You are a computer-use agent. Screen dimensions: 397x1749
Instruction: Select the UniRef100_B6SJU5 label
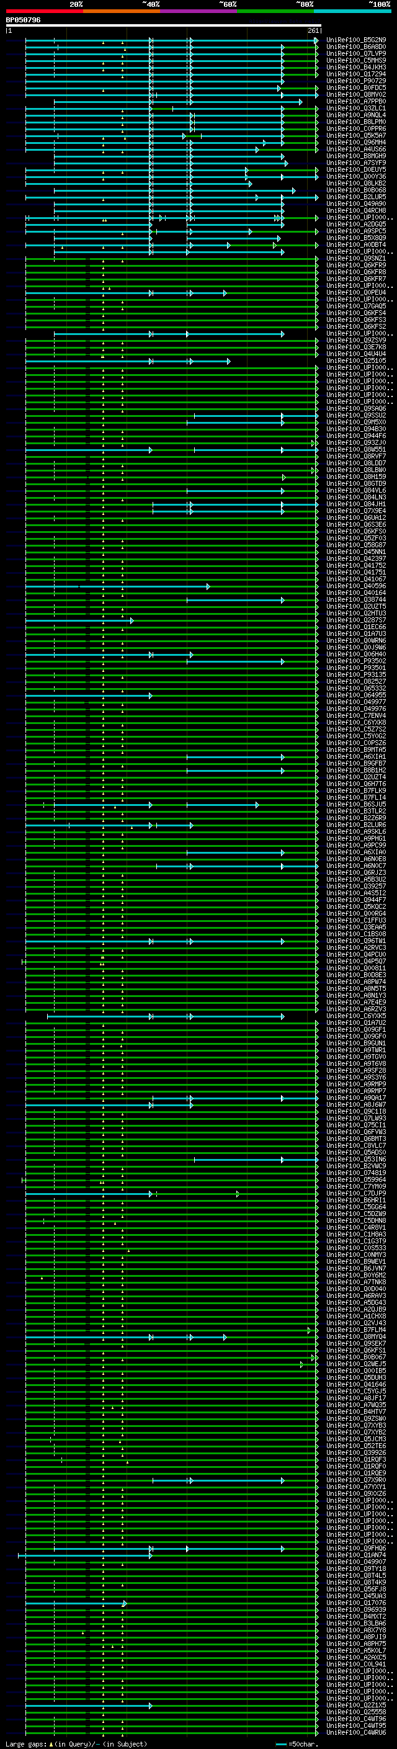point(356,804)
